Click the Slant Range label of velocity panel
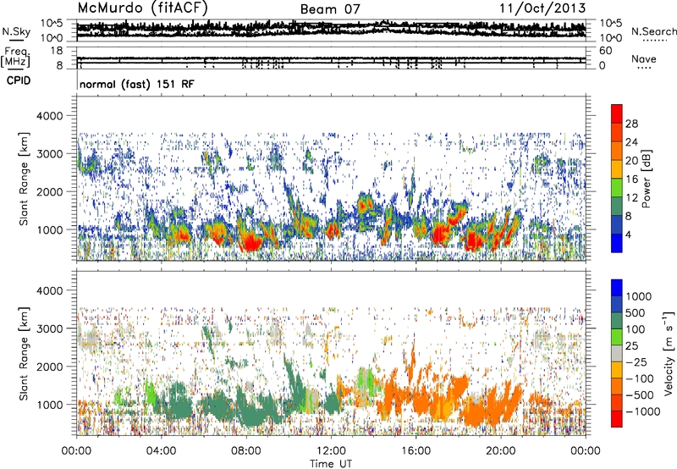The height and width of the screenshot is (469, 677). click(x=24, y=353)
